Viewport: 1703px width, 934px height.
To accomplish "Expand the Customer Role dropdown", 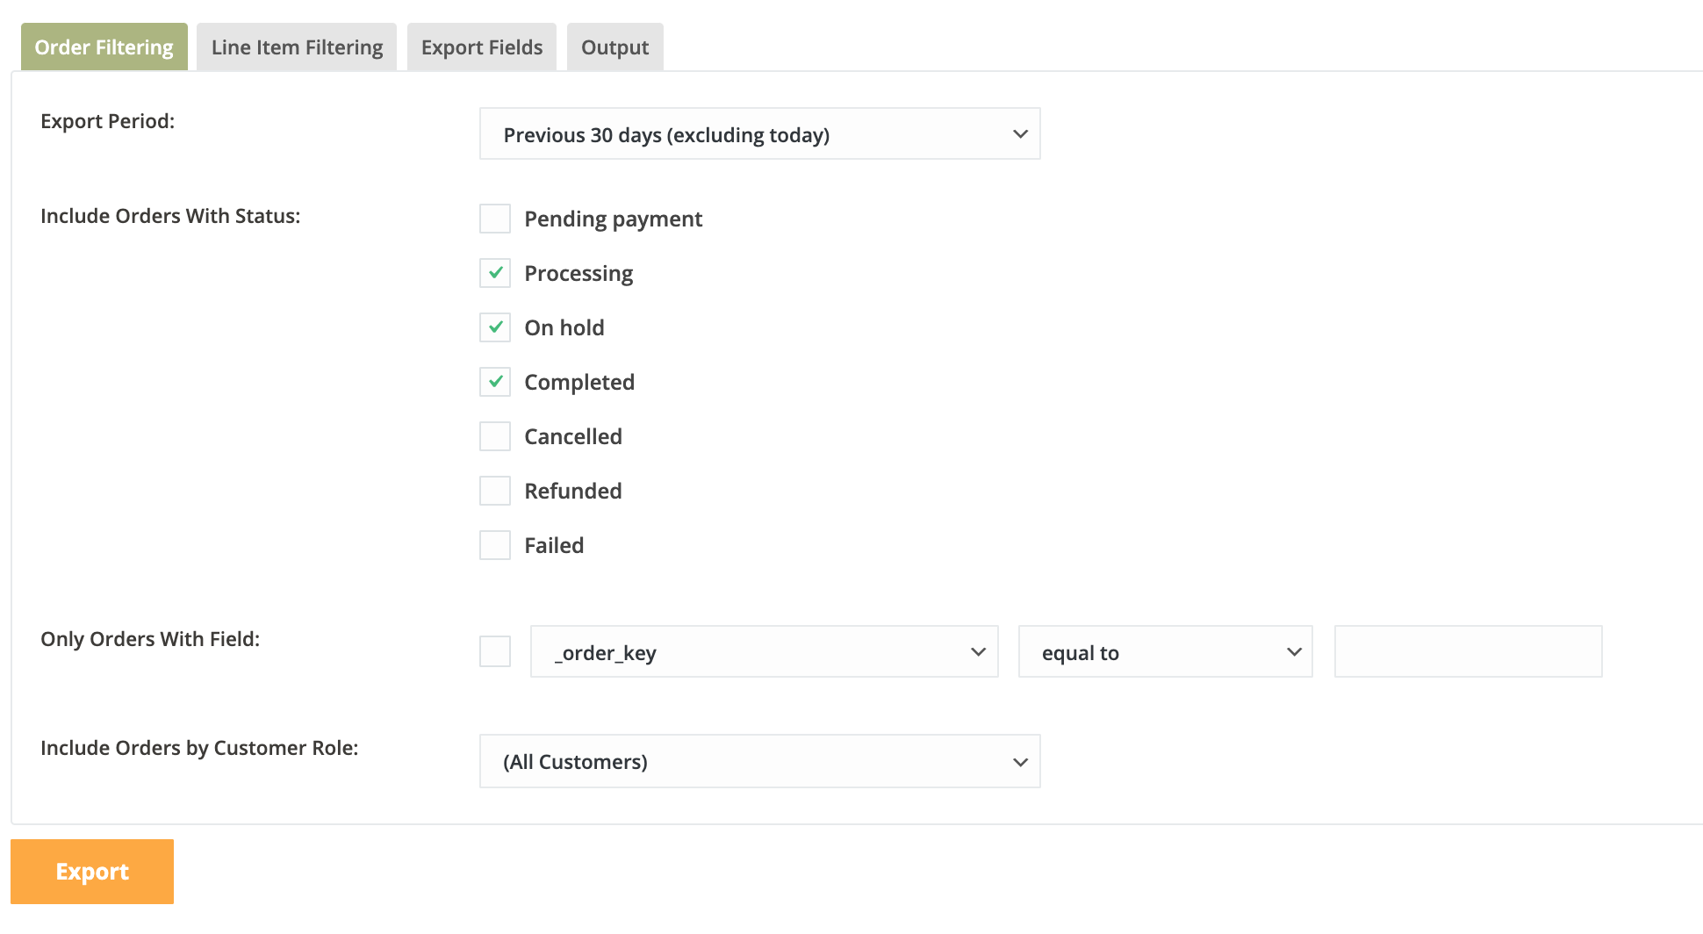I will tap(759, 761).
